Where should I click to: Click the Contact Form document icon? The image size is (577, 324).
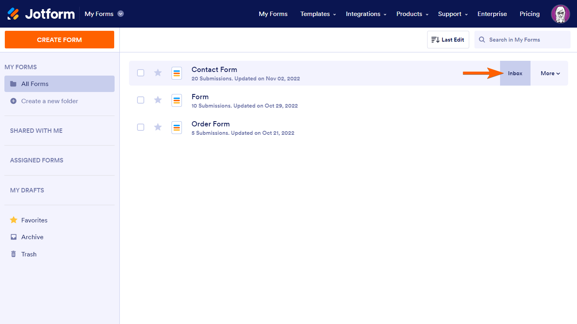[177, 73]
